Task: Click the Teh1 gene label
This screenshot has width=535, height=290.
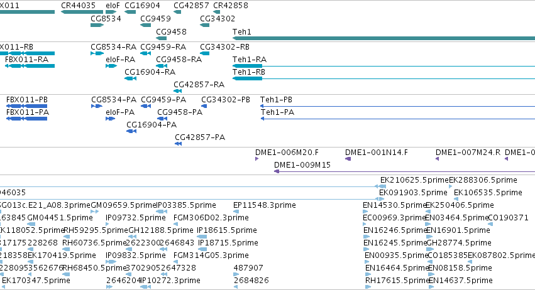Action: [x=242, y=31]
